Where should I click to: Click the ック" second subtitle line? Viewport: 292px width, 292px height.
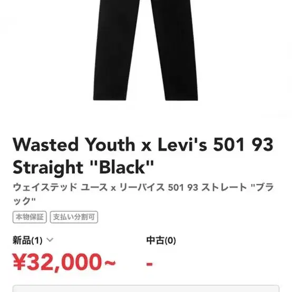(x=24, y=201)
